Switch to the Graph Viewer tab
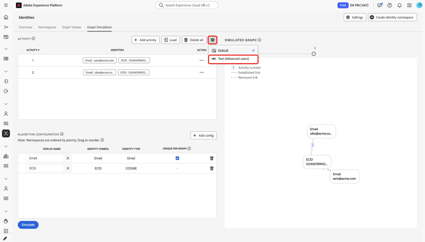Image resolution: width=425 pixels, height=242 pixels. [71, 27]
